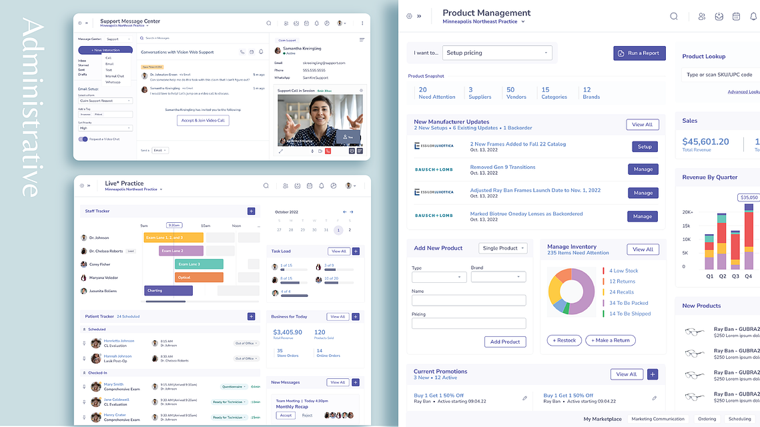760x427 pixels.
Task: Open the Send a Email dropdown
Action: coord(160,150)
